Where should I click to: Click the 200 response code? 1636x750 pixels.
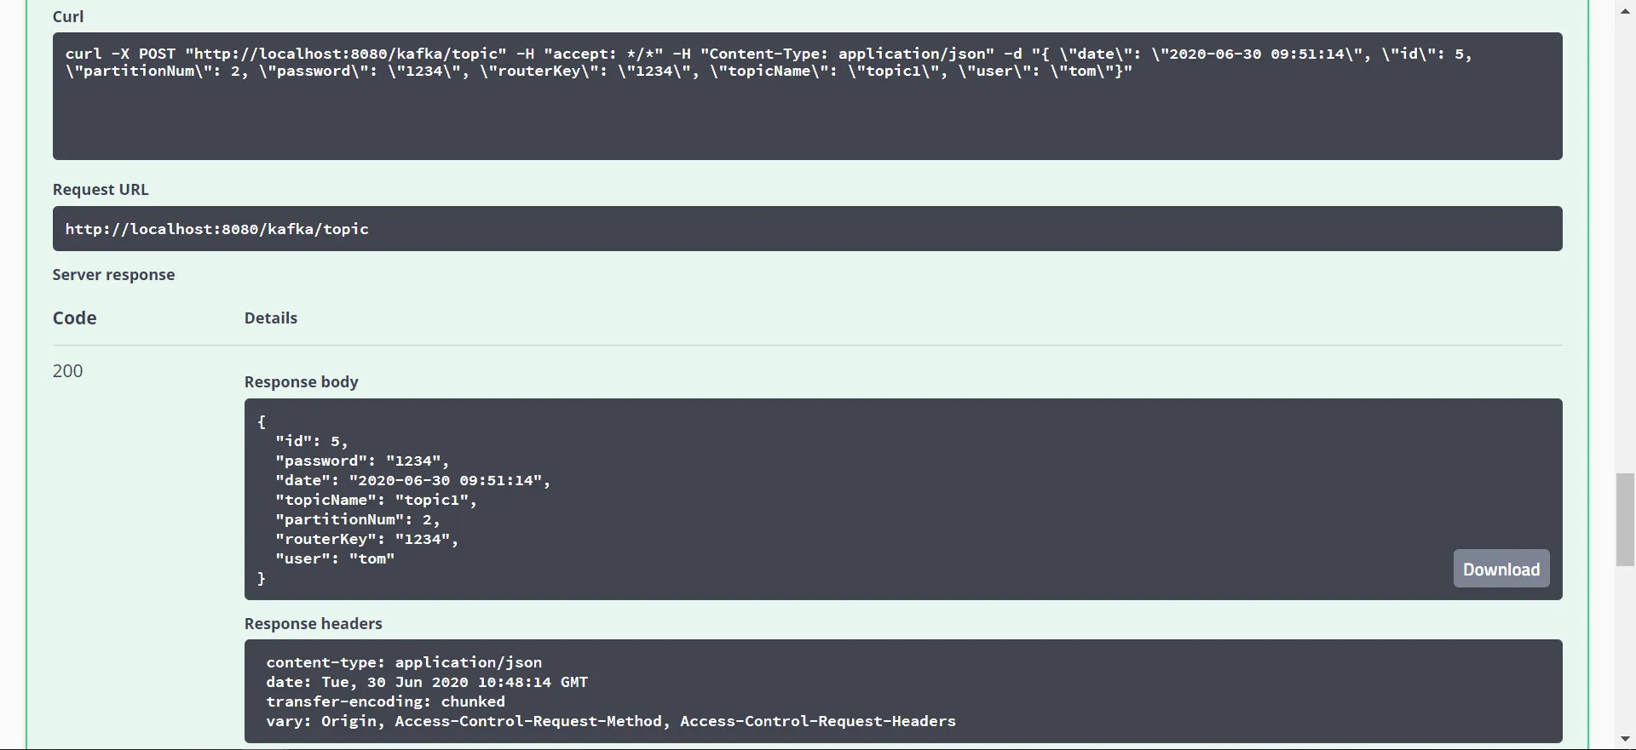[68, 371]
